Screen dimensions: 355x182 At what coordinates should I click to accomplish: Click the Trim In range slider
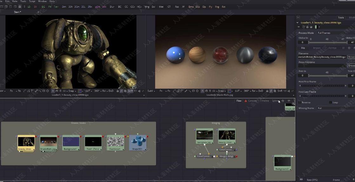coord(328,75)
